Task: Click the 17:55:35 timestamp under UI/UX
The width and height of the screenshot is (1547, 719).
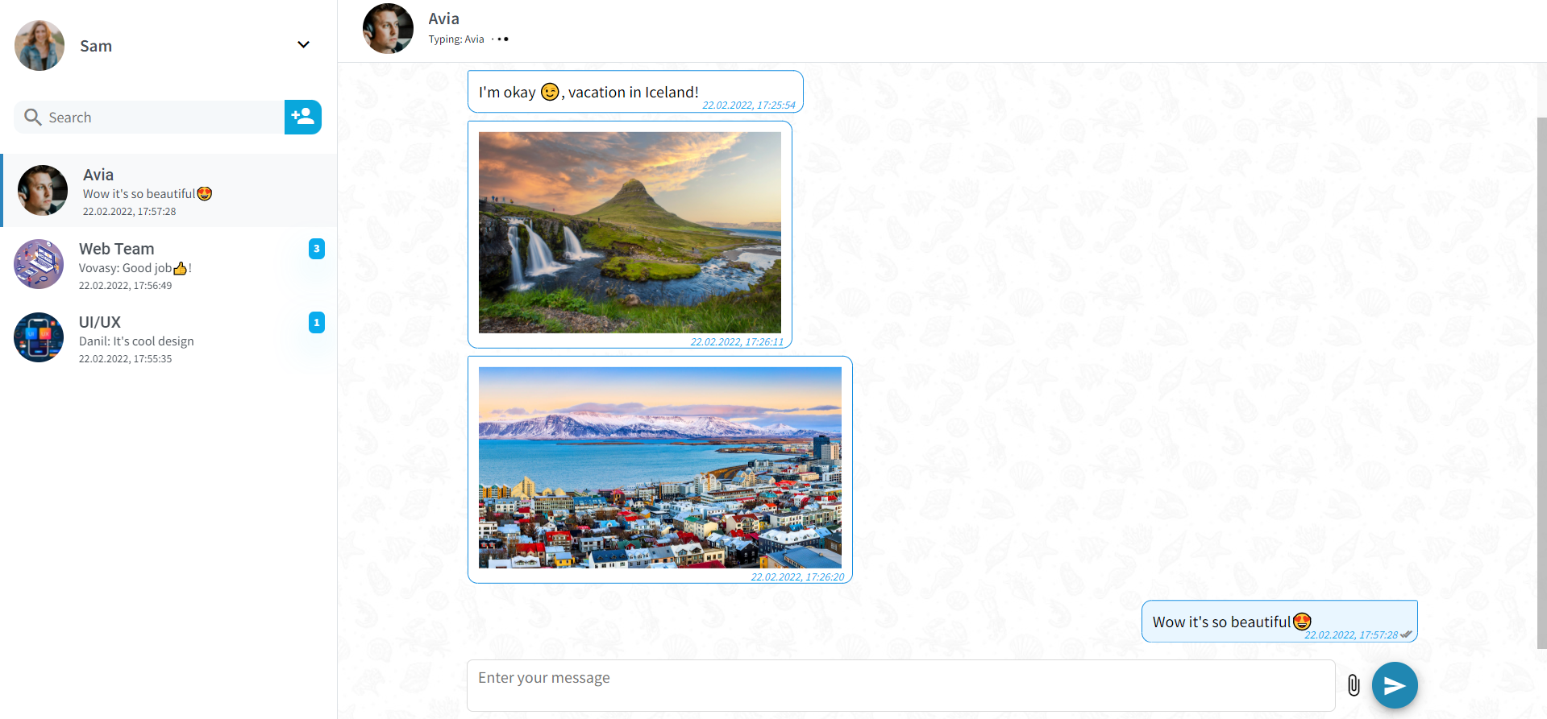Action: 125,359
